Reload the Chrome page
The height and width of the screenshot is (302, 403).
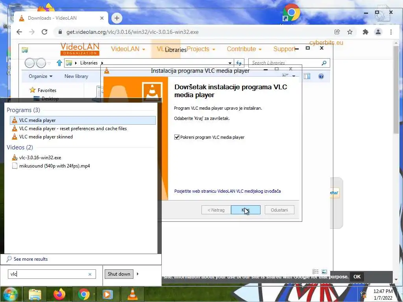[x=44, y=32]
